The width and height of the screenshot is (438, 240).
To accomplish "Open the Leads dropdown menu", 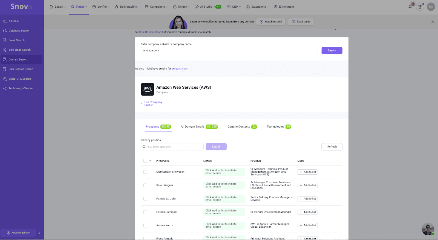I will tap(57, 7).
